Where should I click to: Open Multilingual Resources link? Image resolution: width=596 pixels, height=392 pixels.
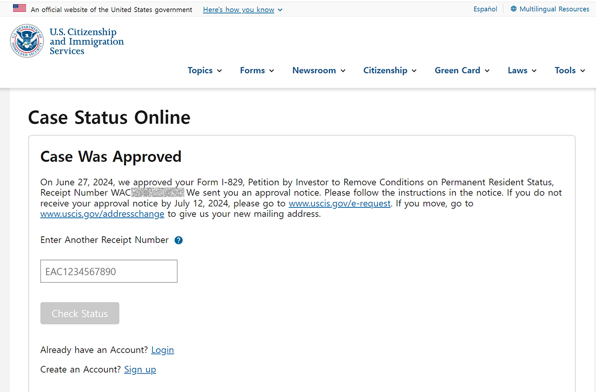click(554, 9)
